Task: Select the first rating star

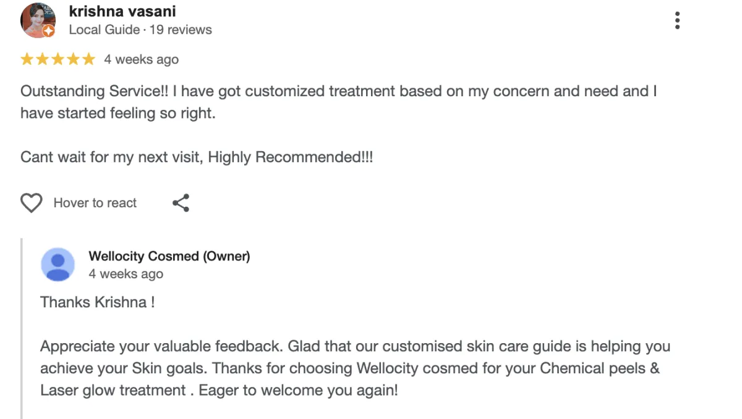Action: 27,59
